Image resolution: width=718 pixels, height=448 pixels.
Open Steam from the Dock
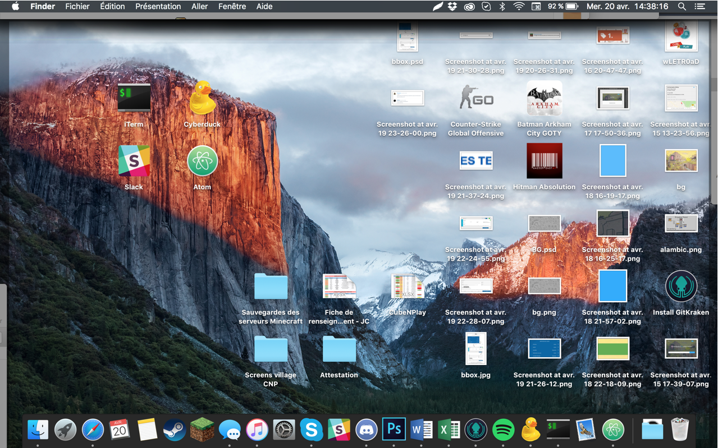click(x=174, y=429)
